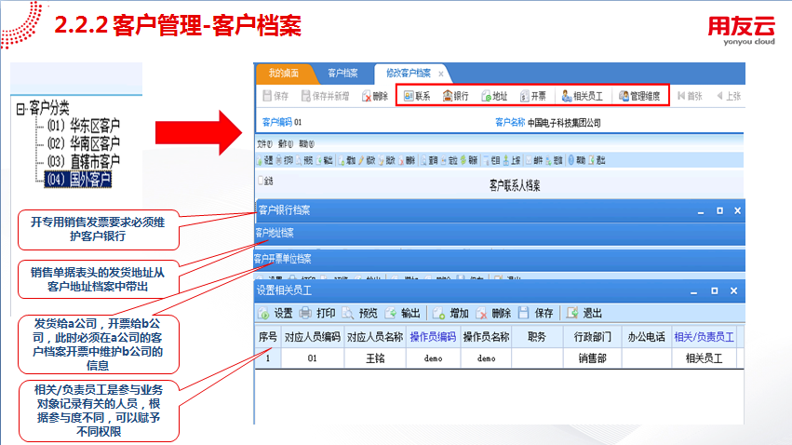Click 增加 in the 设置相关员工 toolbar
Viewport: 792px width, 445px height.
[x=451, y=313]
